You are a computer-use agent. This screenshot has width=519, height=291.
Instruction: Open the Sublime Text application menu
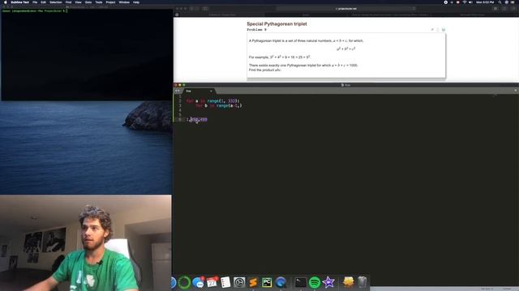tap(19, 2)
